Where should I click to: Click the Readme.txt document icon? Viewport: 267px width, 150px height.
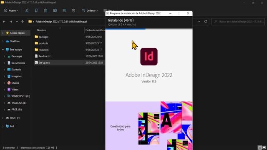point(36,56)
